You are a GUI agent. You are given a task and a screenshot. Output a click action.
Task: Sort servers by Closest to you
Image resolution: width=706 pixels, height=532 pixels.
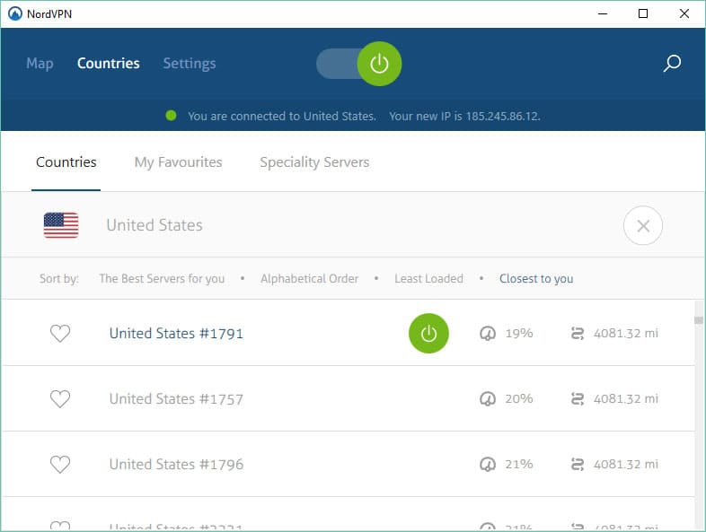[x=536, y=278]
